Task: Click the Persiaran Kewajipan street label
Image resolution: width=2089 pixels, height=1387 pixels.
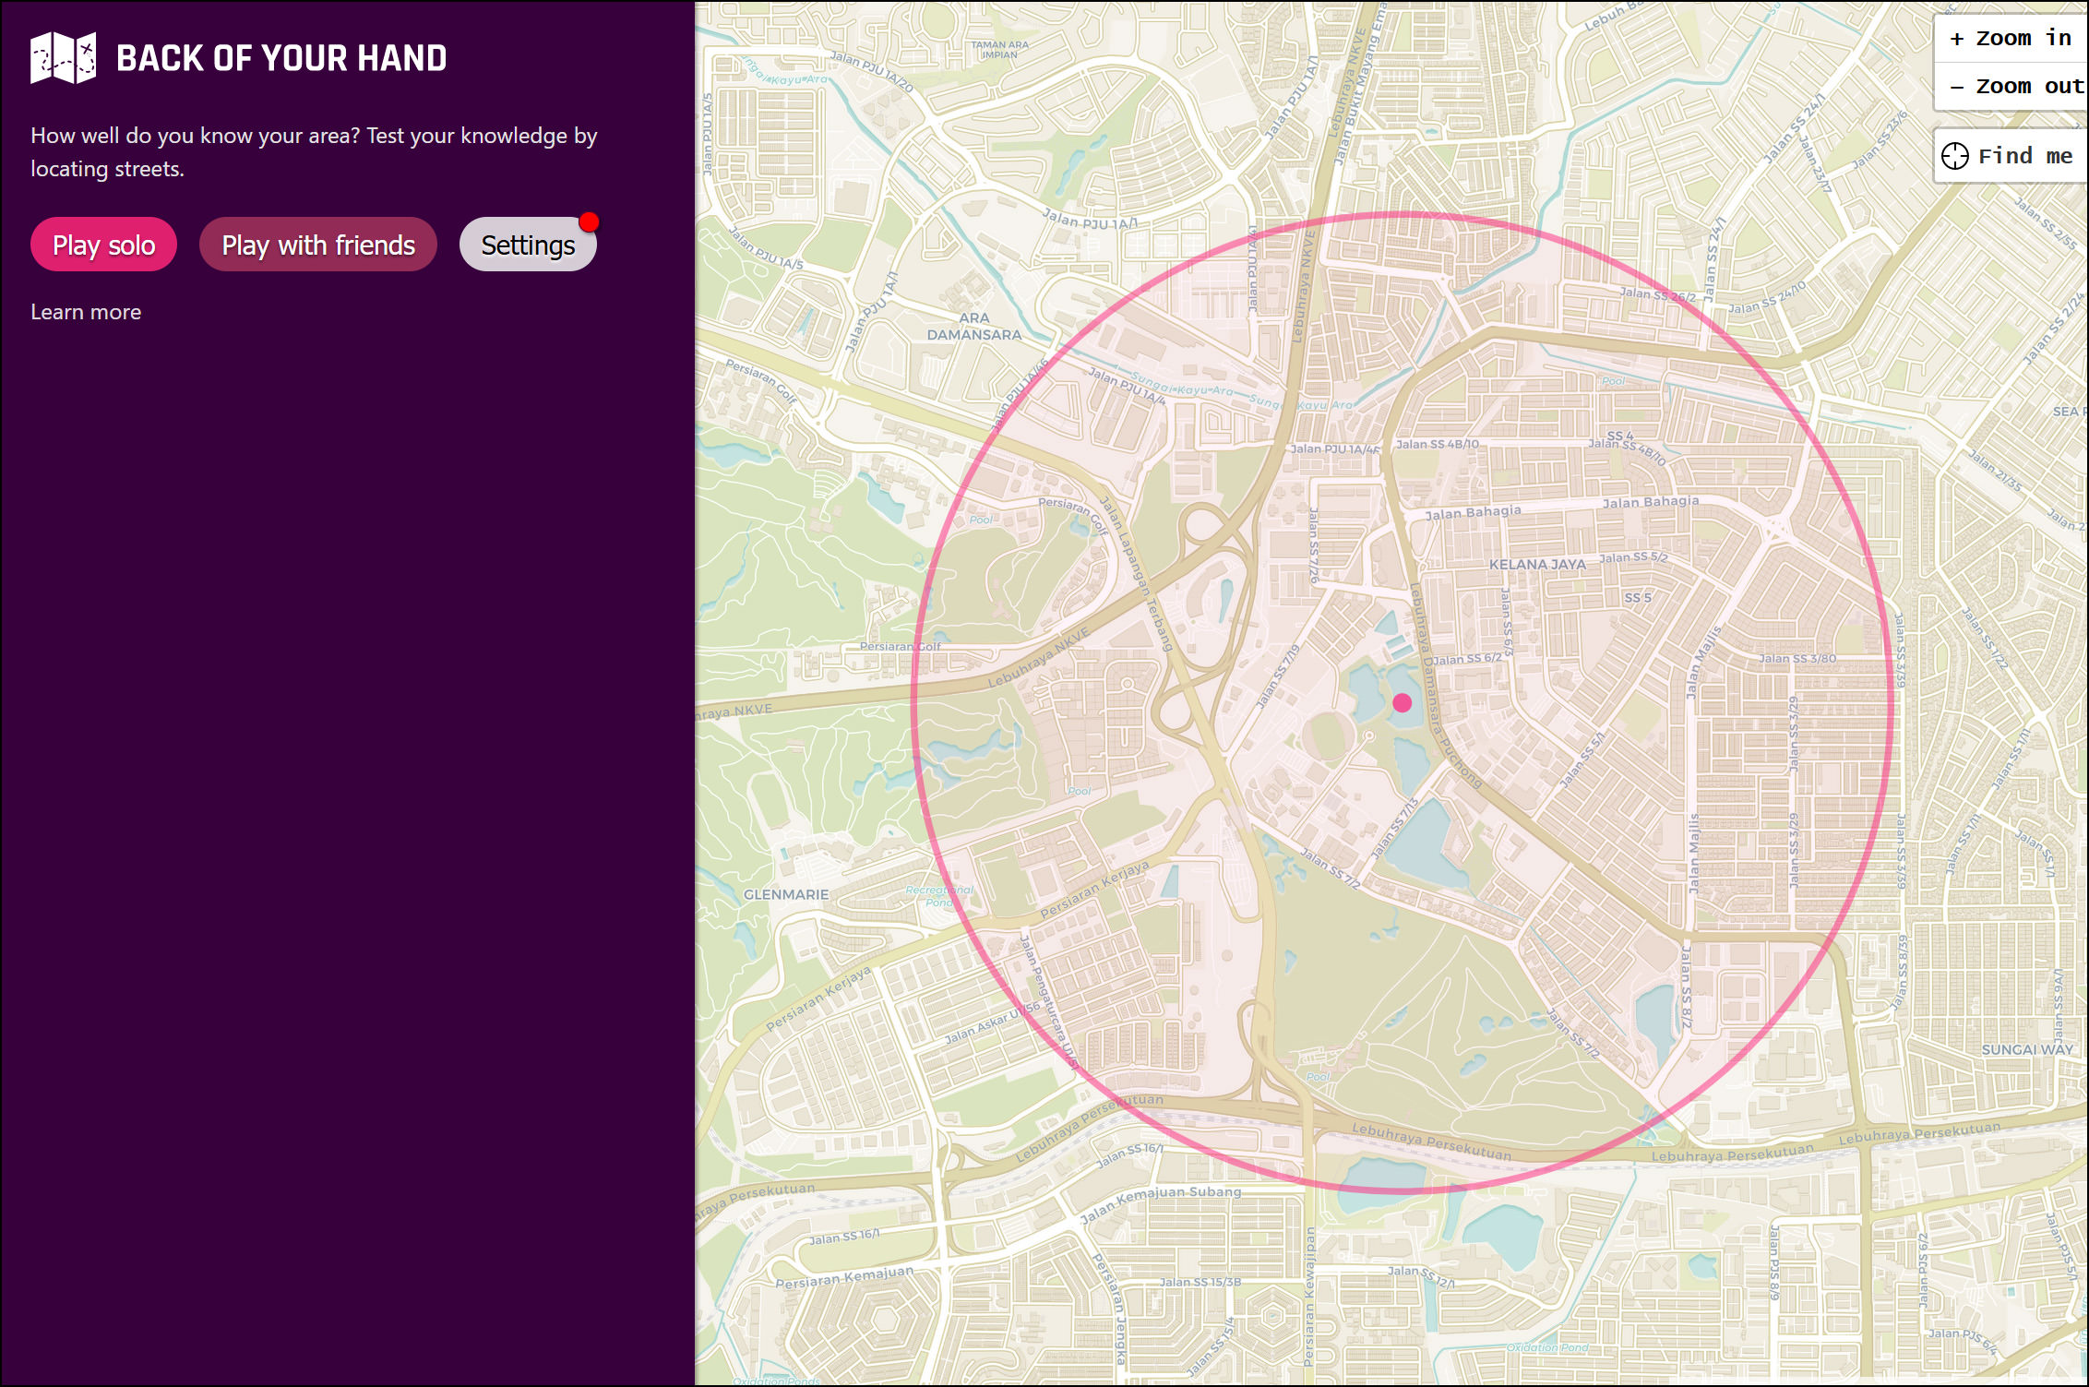Action: point(1308,1297)
